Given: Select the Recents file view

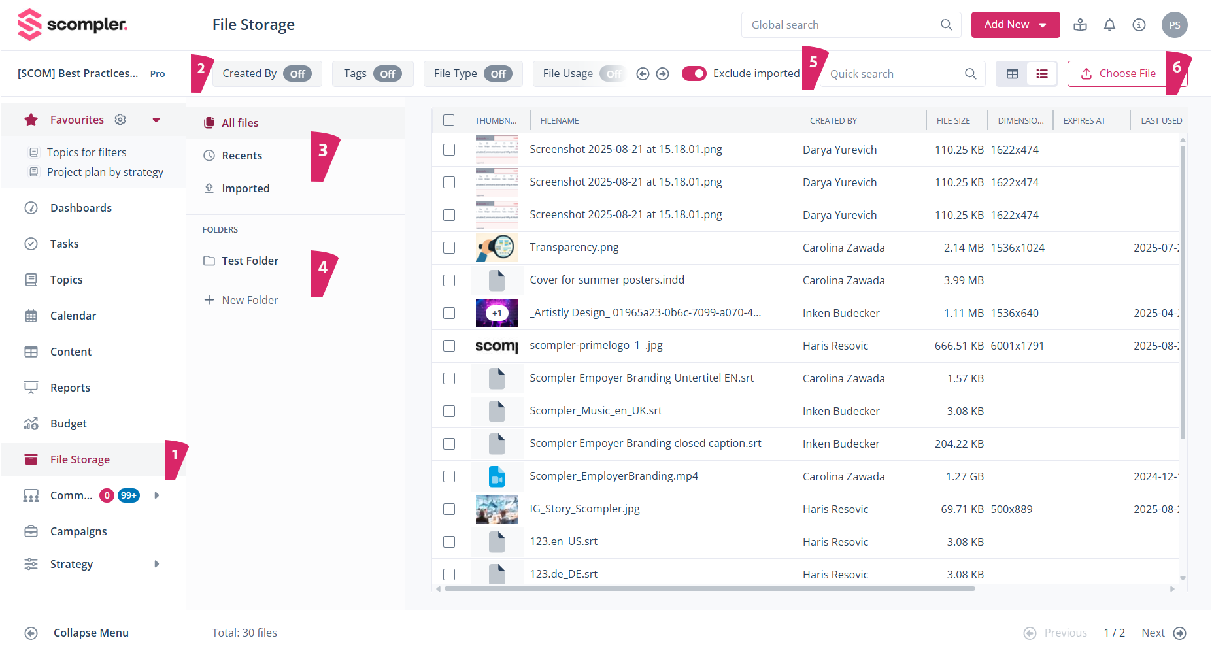Looking at the screenshot, I should [242, 156].
